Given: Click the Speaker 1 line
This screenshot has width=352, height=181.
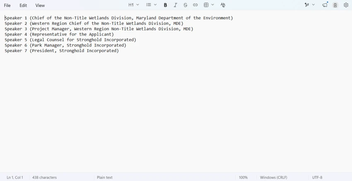Looking at the screenshot, I should point(119,18).
